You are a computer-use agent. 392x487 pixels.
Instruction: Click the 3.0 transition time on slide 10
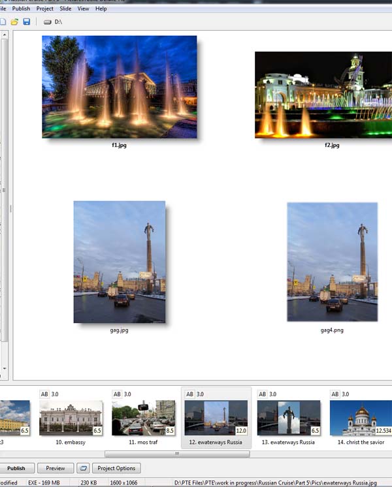(x=55, y=394)
